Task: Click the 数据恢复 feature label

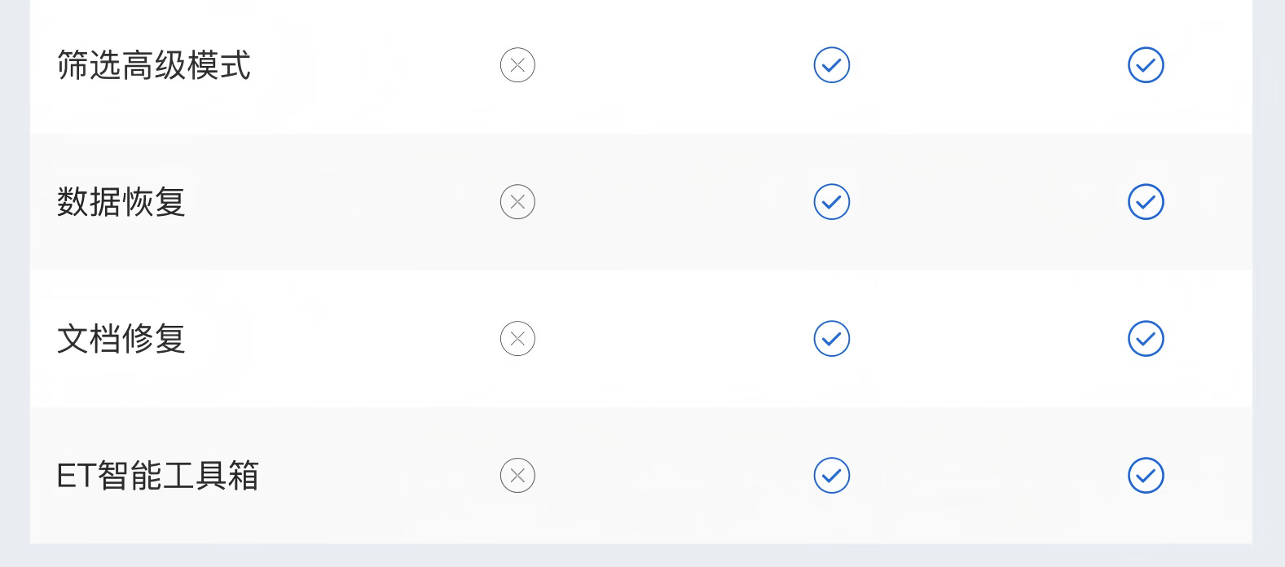Action: 121,202
